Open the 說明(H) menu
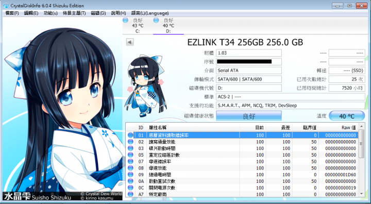This screenshot has height=204, width=371. point(119,13)
